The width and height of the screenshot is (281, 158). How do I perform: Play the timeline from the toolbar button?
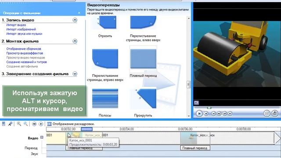pos(41,124)
